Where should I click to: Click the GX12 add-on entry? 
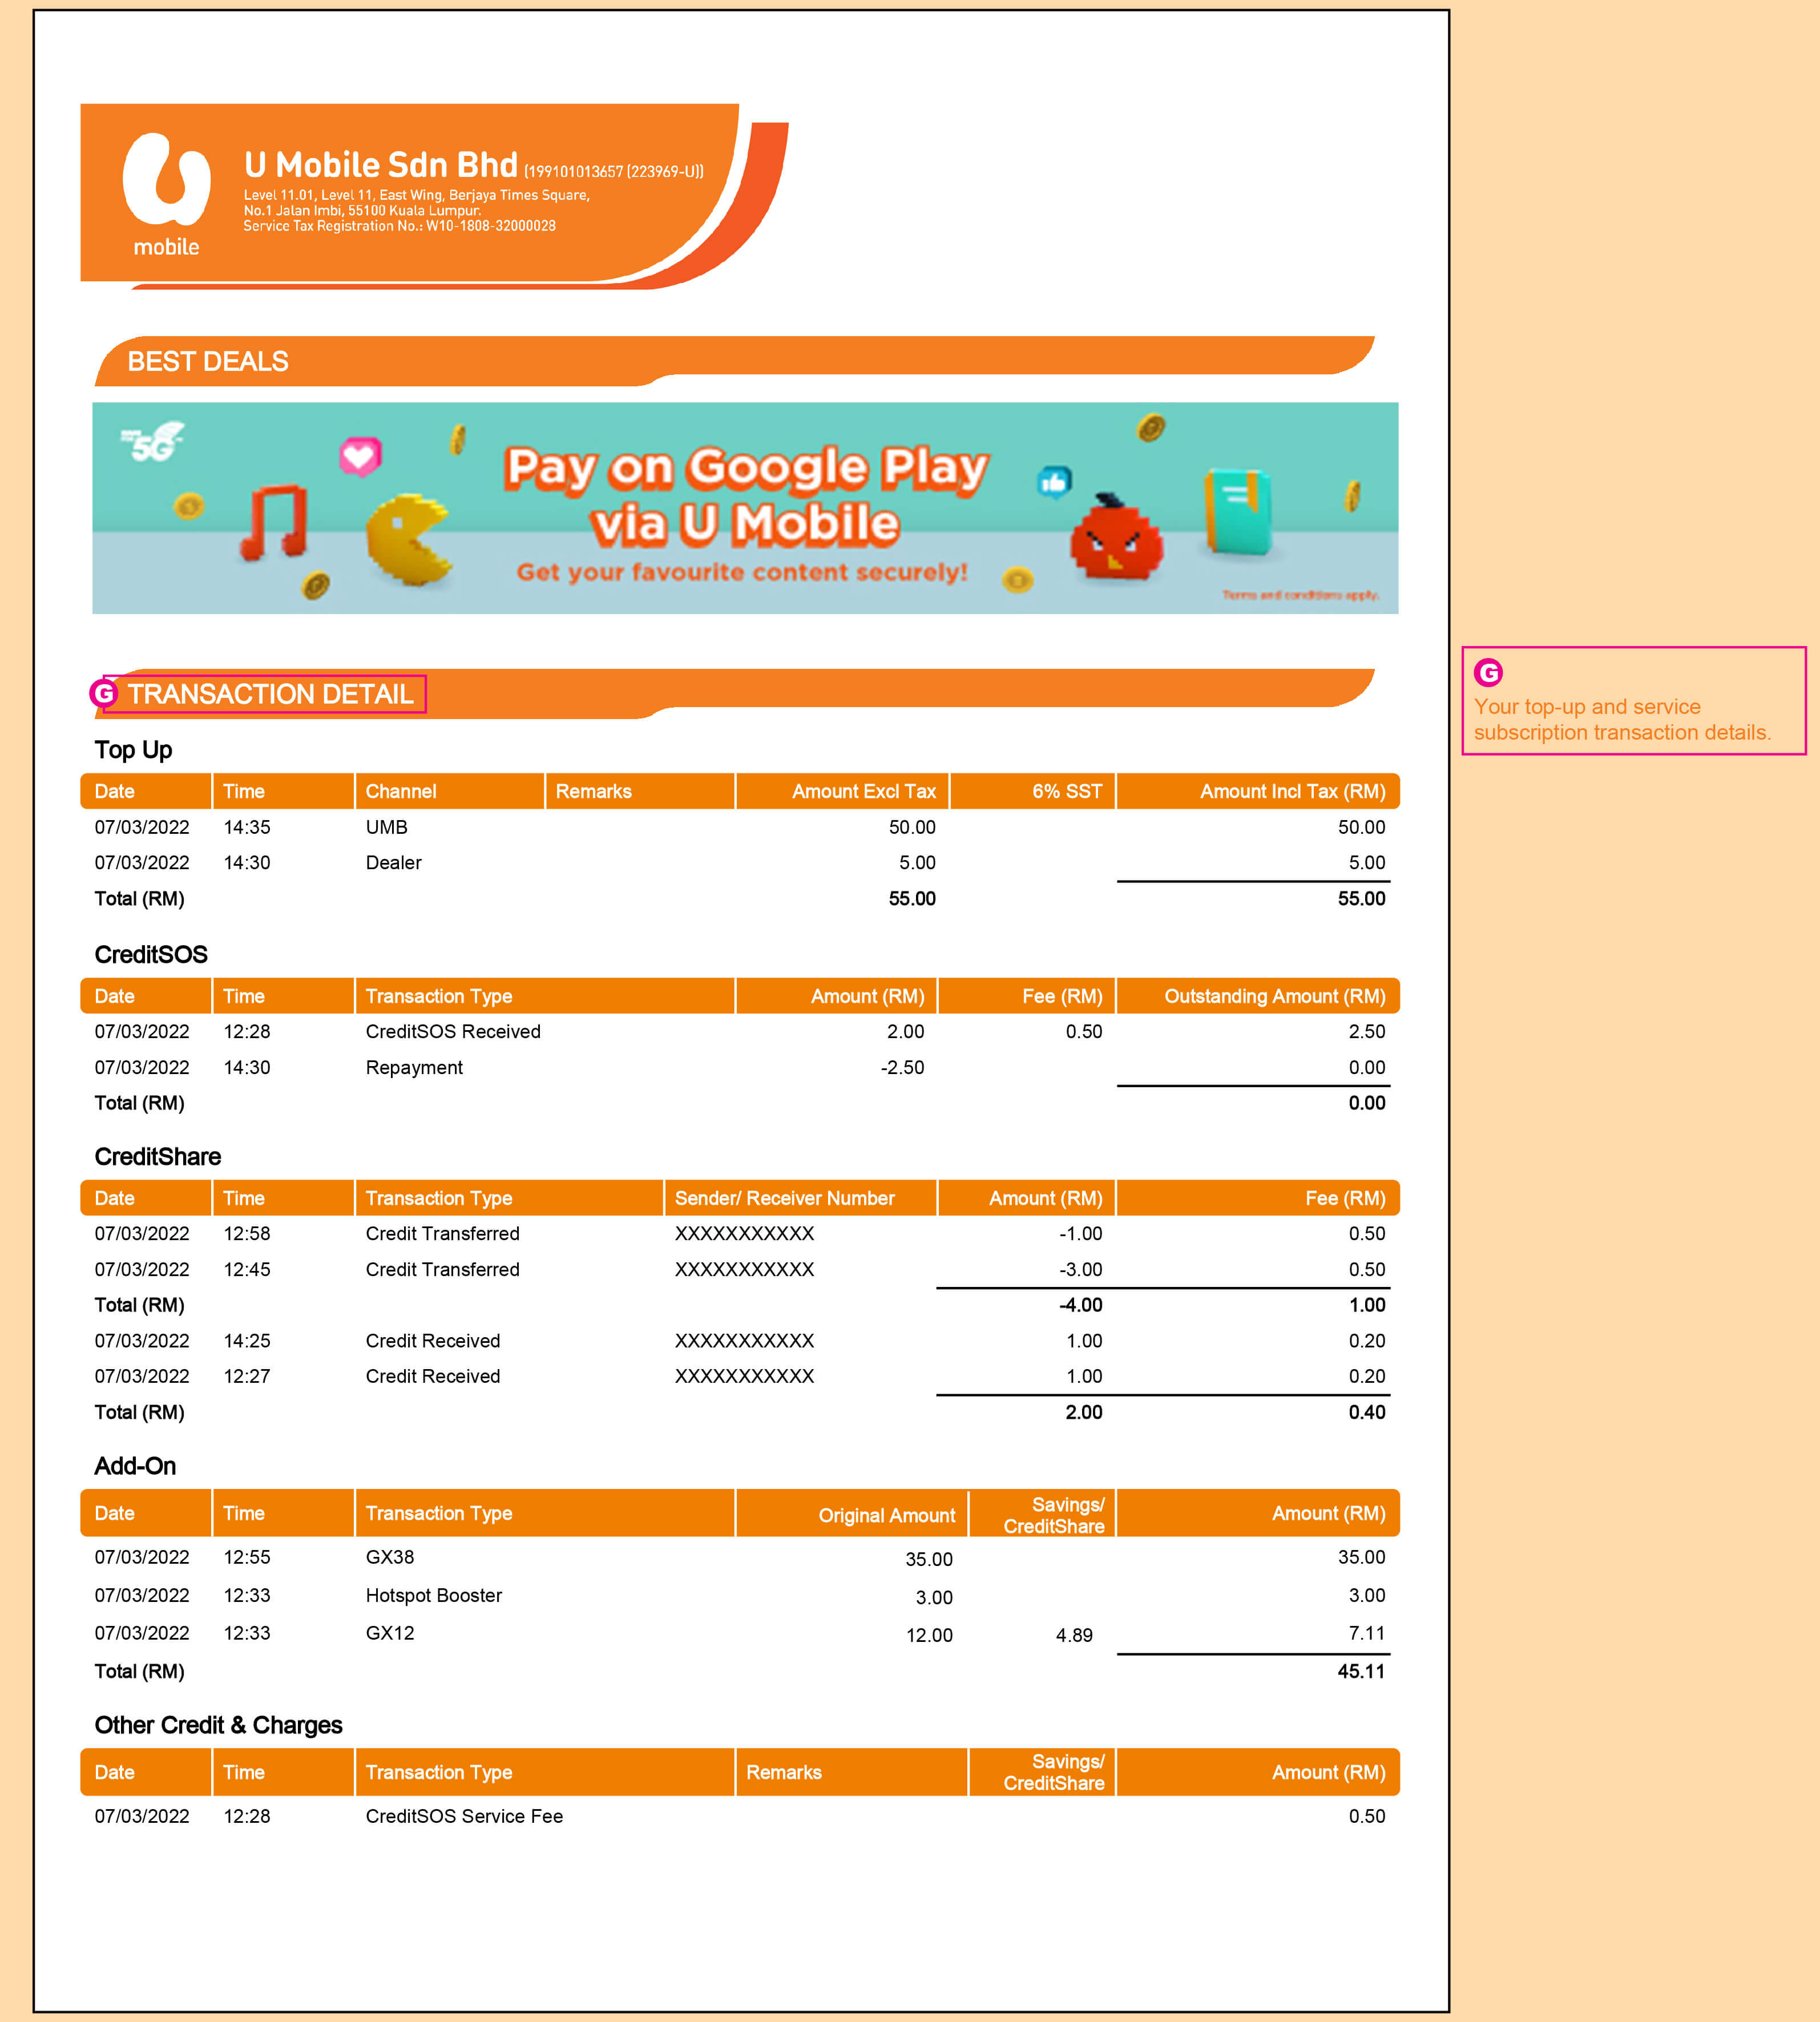[389, 1633]
